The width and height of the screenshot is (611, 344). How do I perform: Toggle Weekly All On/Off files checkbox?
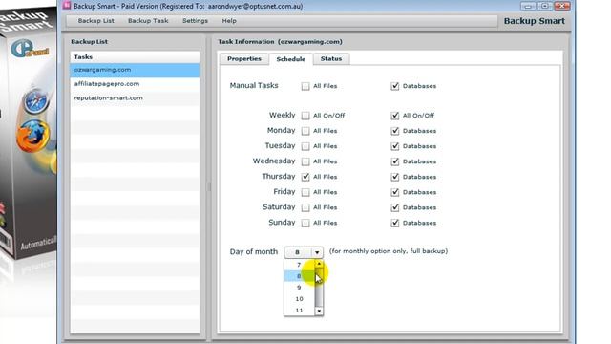pyautogui.click(x=305, y=116)
